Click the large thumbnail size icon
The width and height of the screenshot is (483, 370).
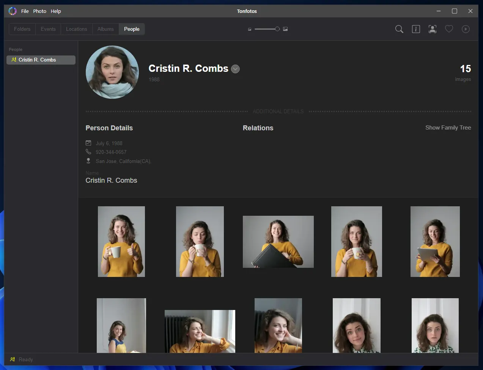285,28
